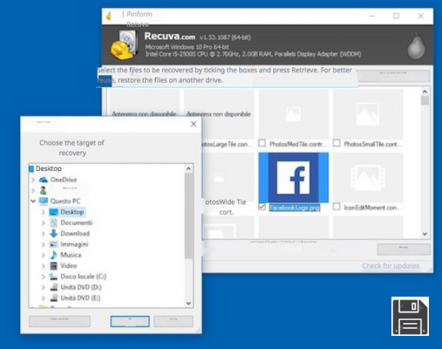Screen dimensions: 442x349
Task: Collapse the Questo PC node
Action: (33, 201)
